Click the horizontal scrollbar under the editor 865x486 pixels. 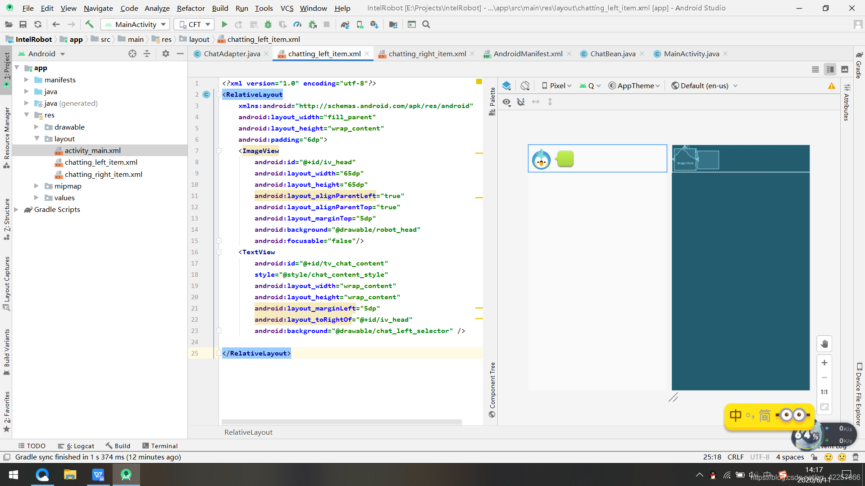pyautogui.click(x=341, y=422)
